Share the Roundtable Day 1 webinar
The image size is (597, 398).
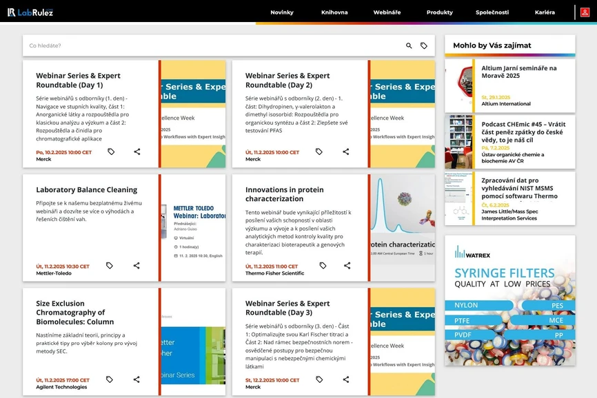pyautogui.click(x=137, y=151)
